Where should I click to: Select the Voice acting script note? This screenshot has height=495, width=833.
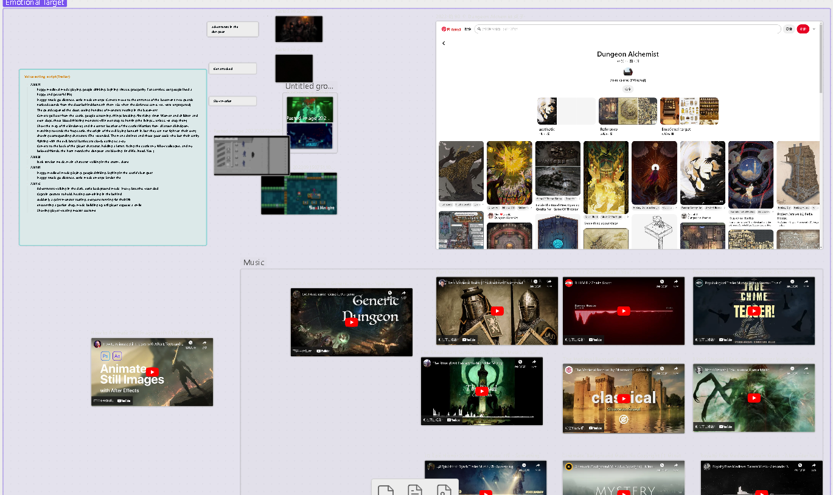tap(113, 157)
